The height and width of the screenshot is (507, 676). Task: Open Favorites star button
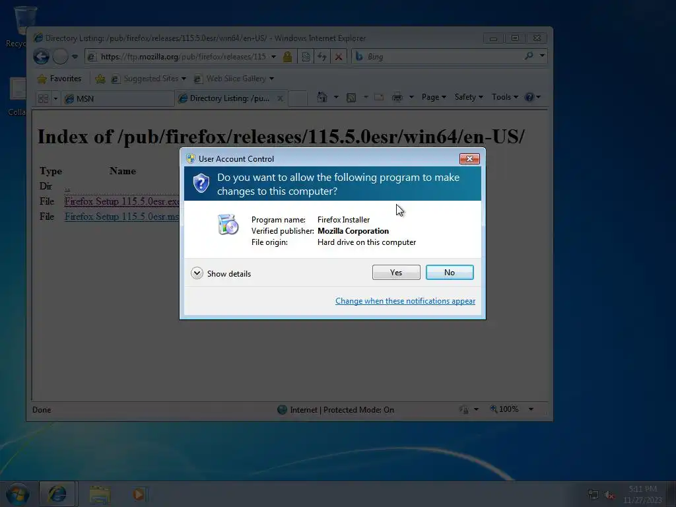[x=59, y=79]
